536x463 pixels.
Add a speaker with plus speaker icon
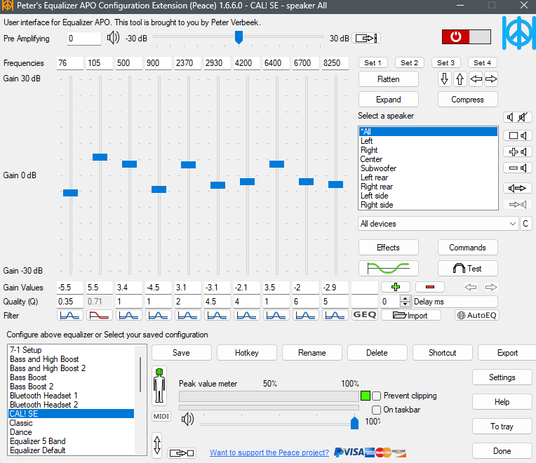click(x=517, y=152)
